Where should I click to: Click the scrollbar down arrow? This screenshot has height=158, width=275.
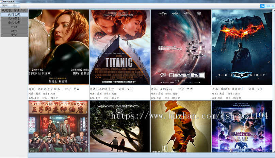274,151
